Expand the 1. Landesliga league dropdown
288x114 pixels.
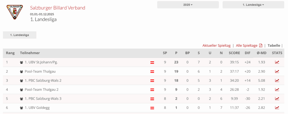253,5
